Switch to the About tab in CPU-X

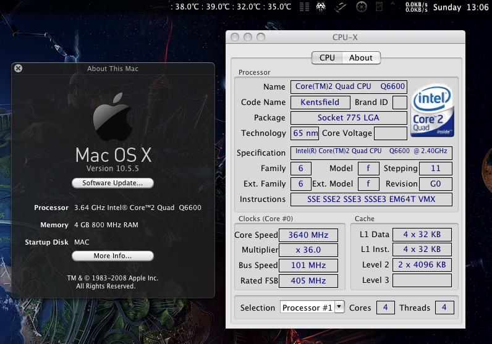pyautogui.click(x=361, y=57)
